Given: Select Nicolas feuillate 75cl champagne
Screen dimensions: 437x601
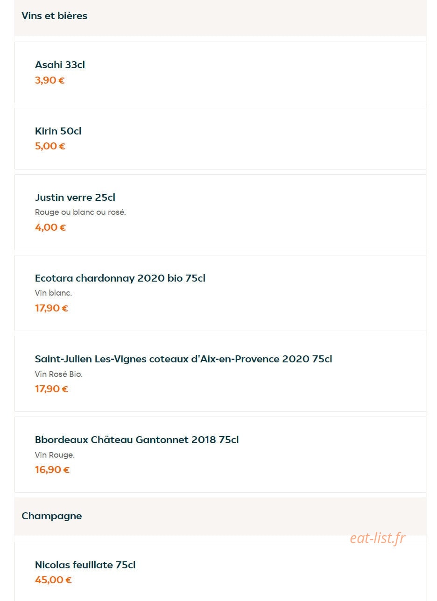Looking at the screenshot, I should pos(220,572).
